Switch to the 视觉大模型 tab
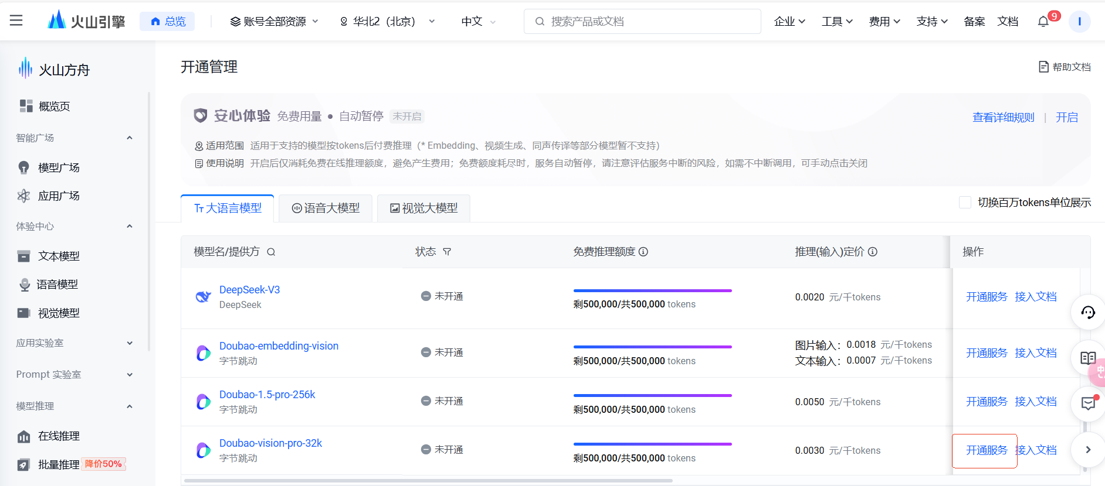Image resolution: width=1105 pixels, height=486 pixels. click(x=424, y=208)
